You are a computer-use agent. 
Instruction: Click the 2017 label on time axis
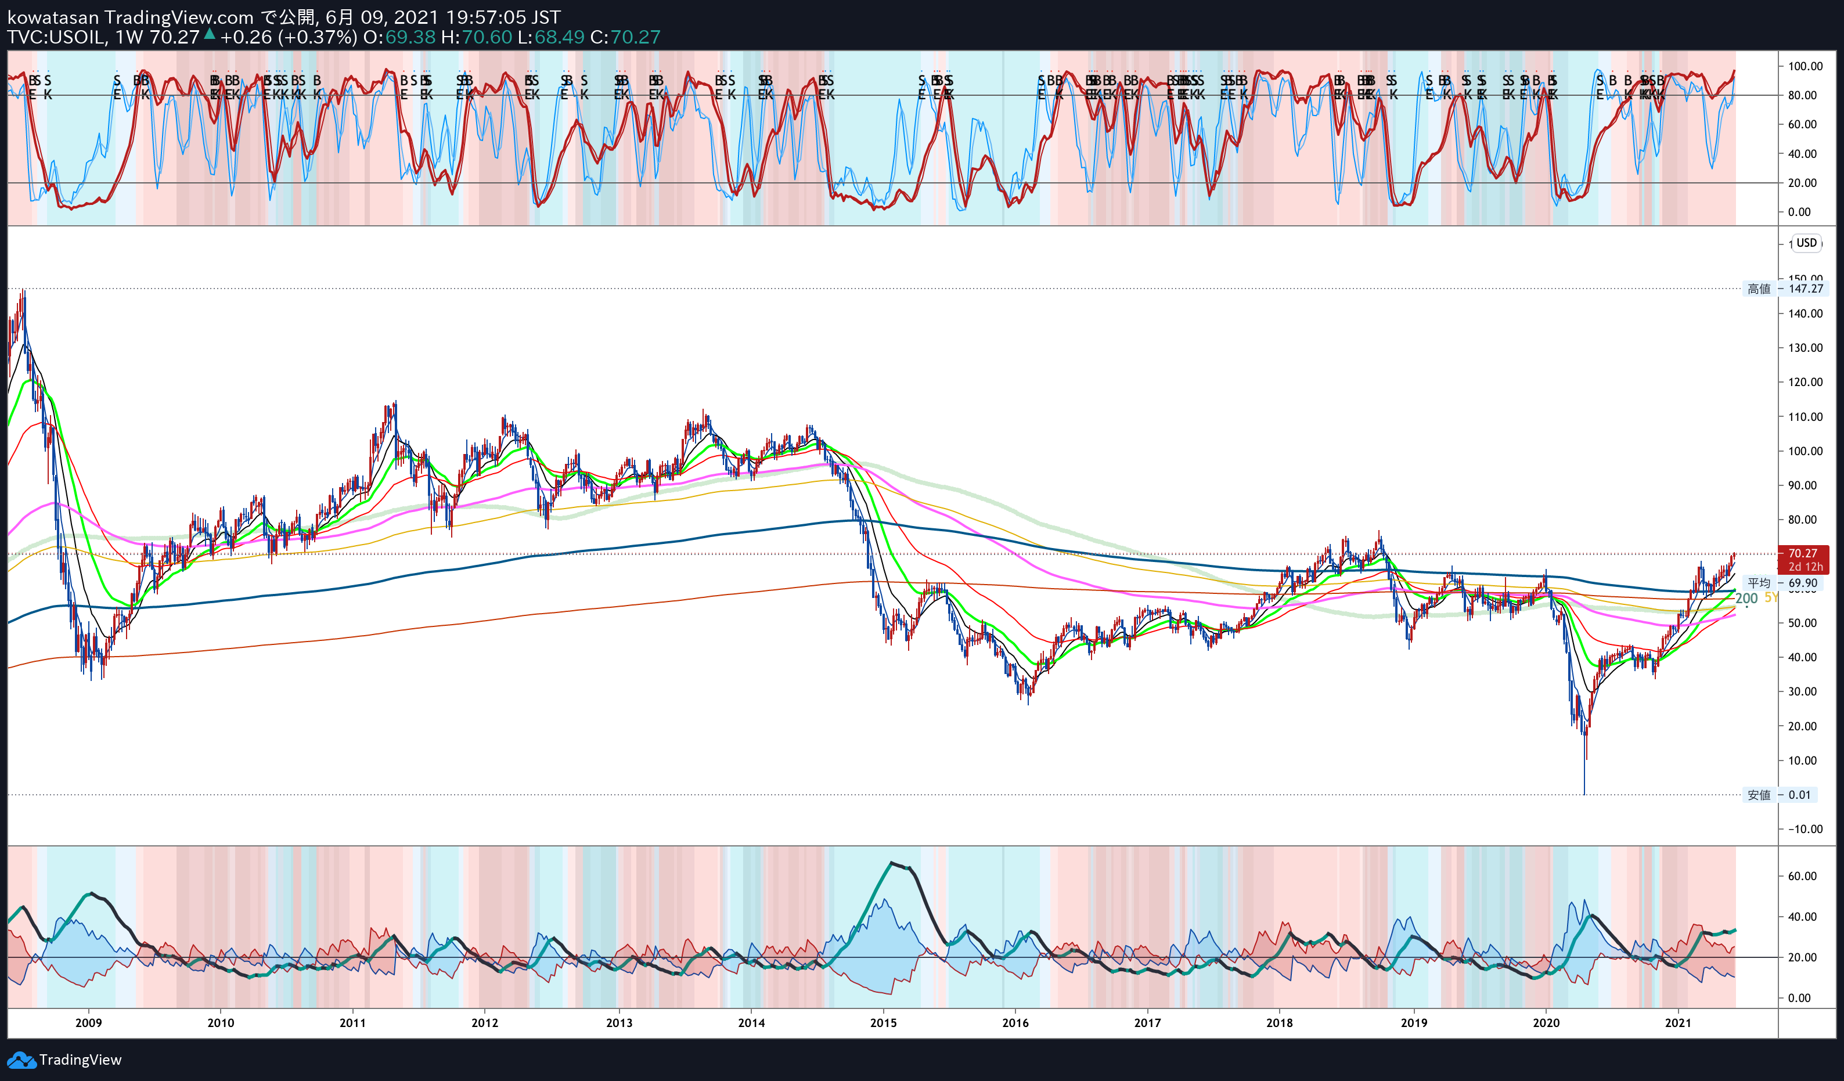(1147, 1023)
